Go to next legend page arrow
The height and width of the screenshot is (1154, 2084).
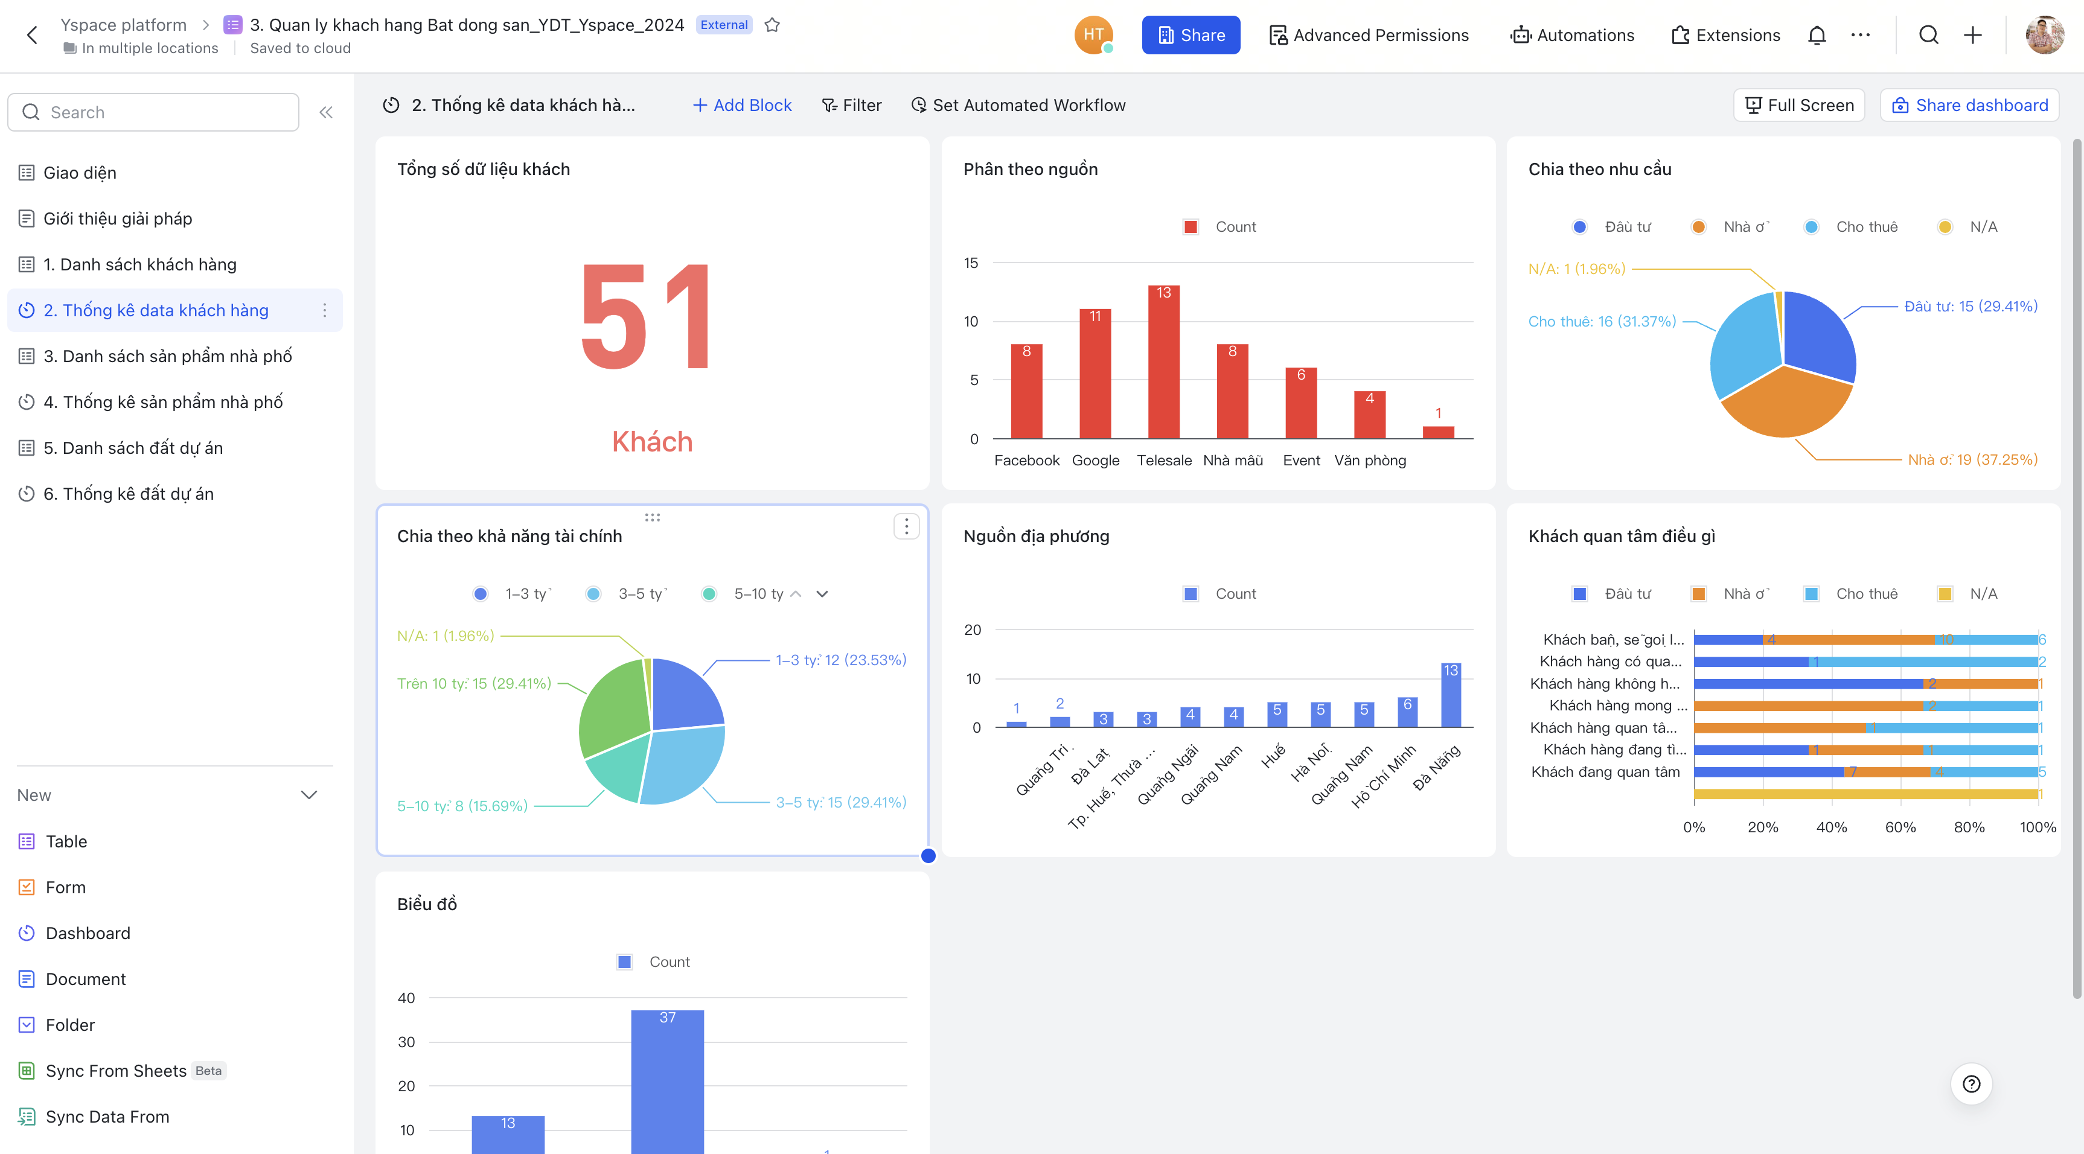[822, 593]
